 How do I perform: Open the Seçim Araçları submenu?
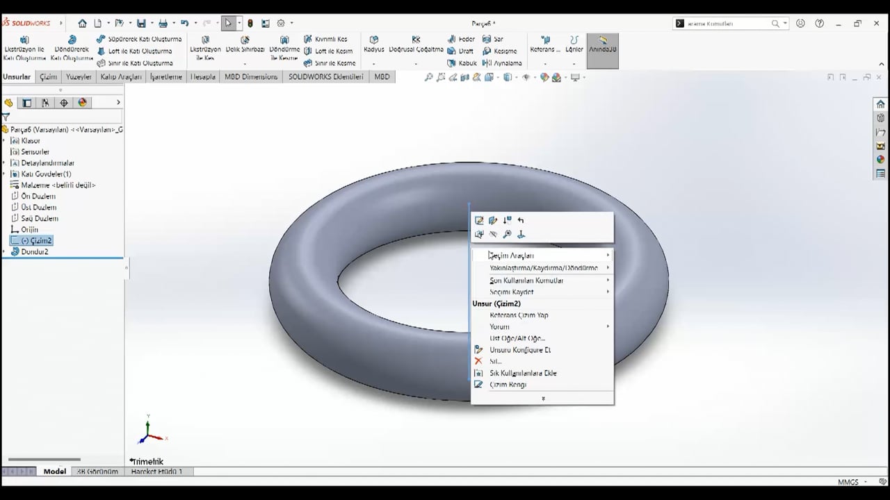[542, 256]
